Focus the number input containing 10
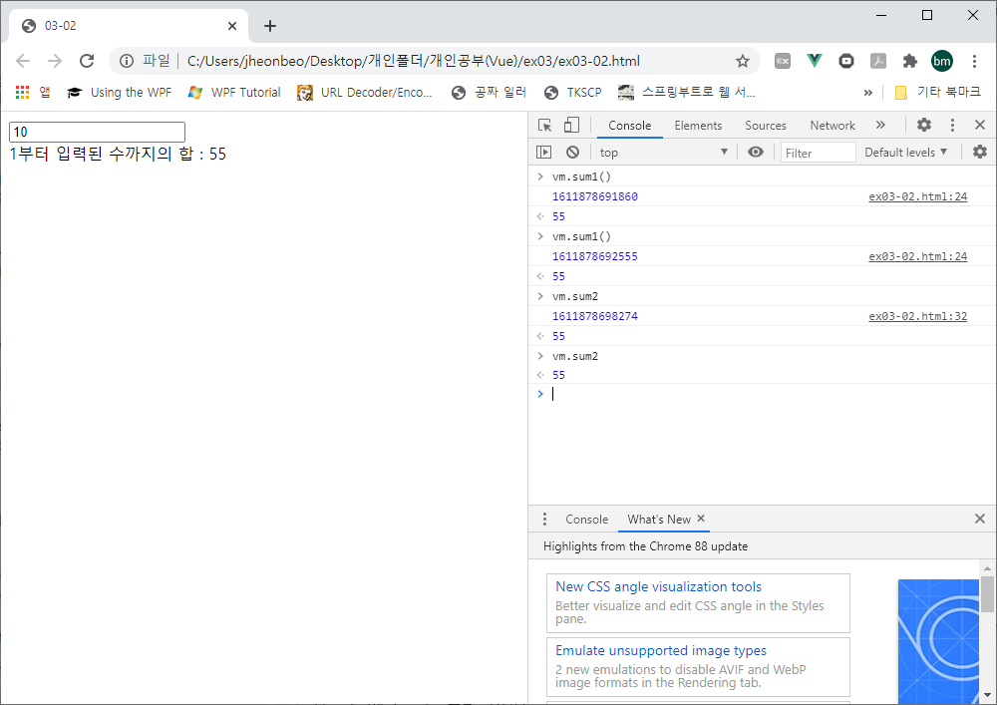Image resolution: width=997 pixels, height=705 pixels. pos(97,132)
